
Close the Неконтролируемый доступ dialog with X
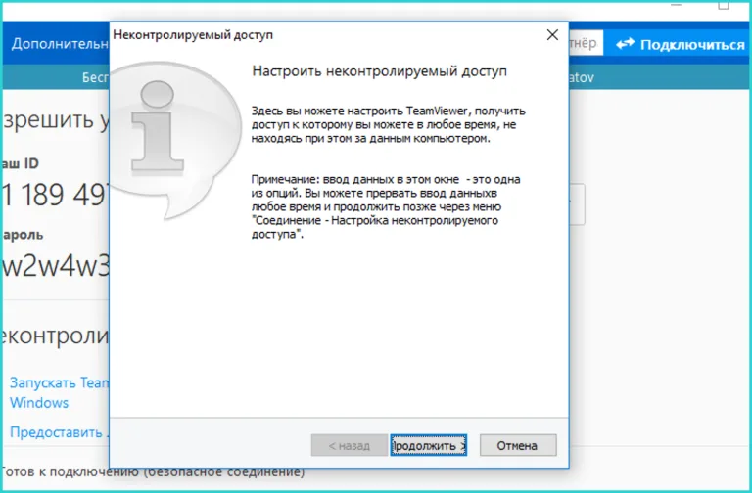click(552, 35)
